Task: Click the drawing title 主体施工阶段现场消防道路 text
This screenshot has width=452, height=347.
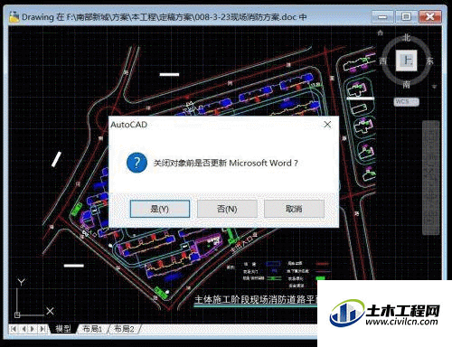Action: 256,300
